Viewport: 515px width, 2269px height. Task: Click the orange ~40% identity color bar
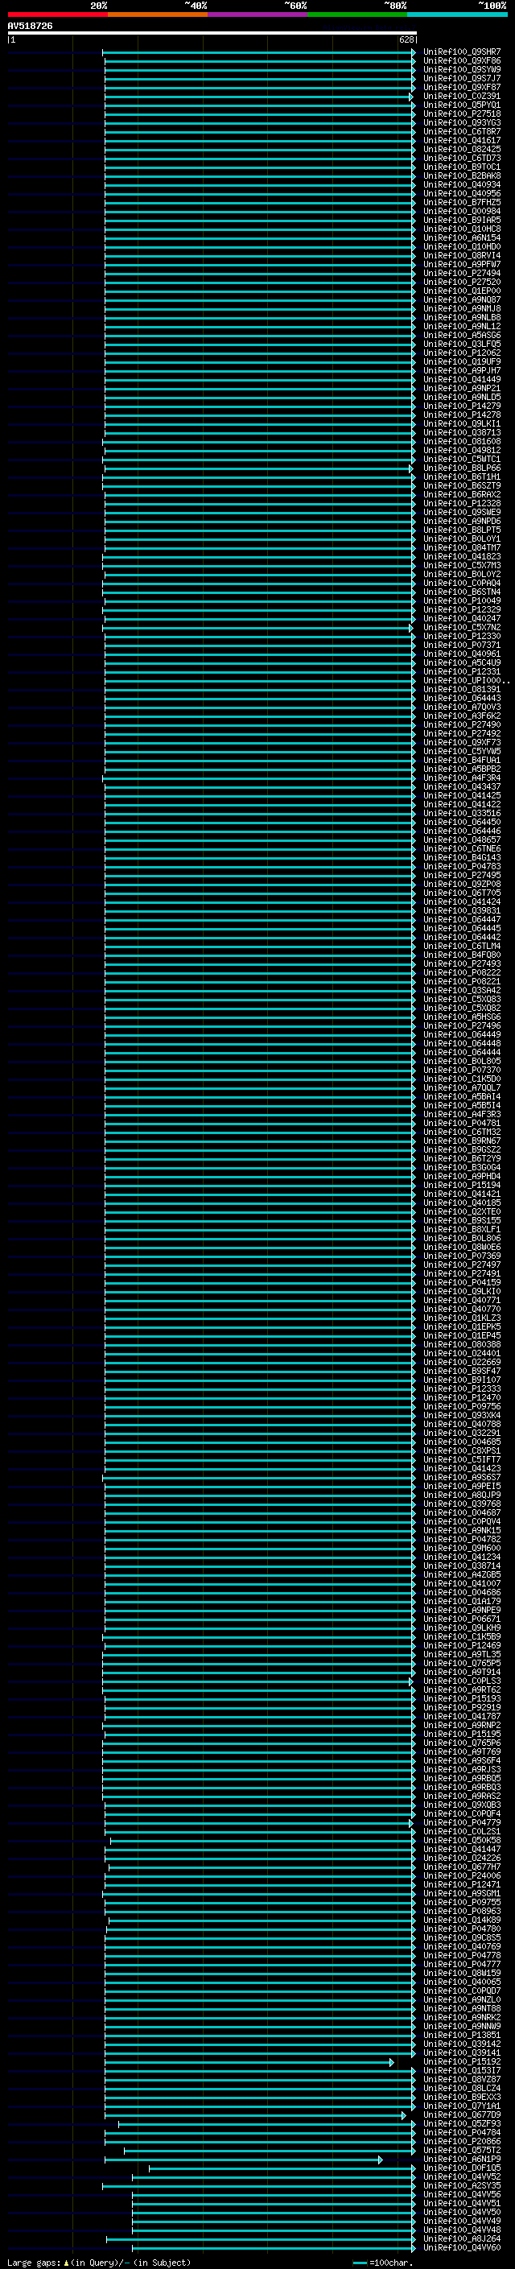click(x=158, y=15)
